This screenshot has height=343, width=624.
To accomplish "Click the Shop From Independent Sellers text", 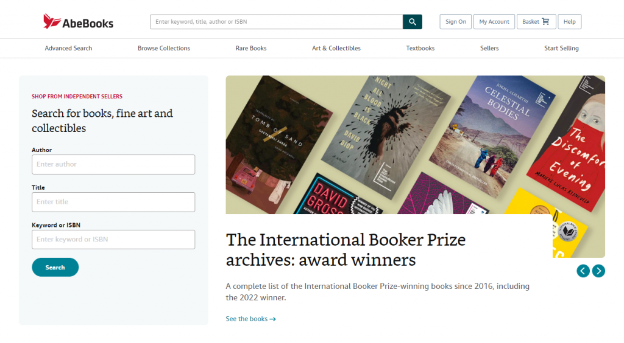I will tap(77, 97).
